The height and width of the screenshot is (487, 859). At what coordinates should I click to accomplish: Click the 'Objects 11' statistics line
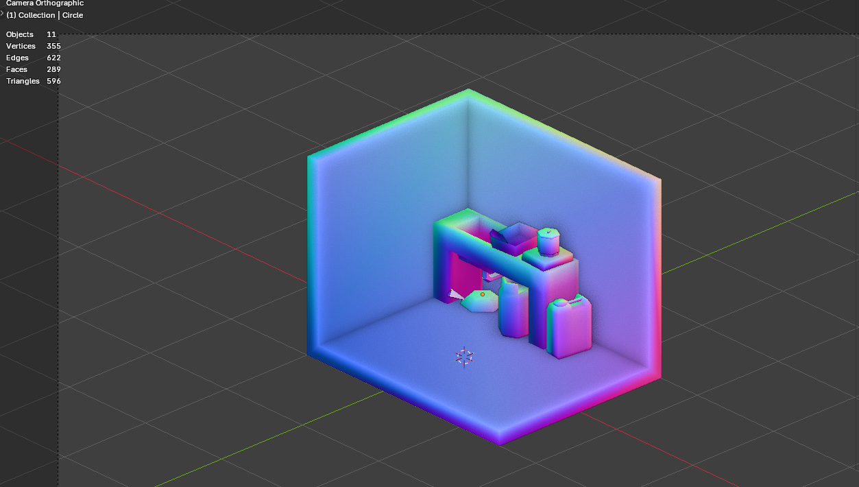tap(32, 34)
